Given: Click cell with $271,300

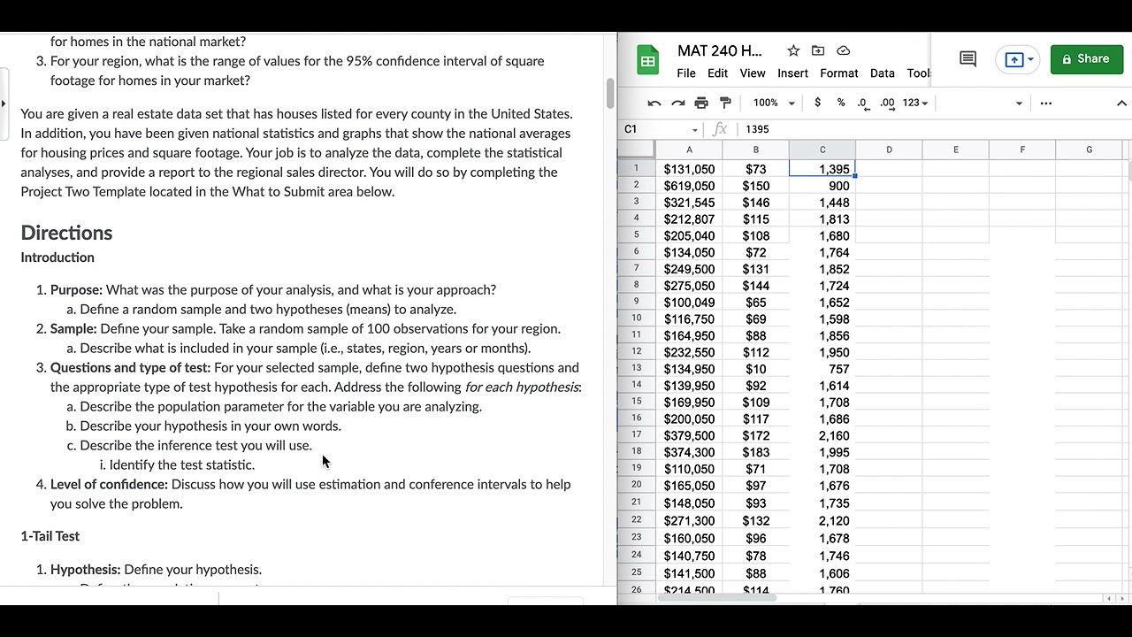Looking at the screenshot, I should point(689,521).
